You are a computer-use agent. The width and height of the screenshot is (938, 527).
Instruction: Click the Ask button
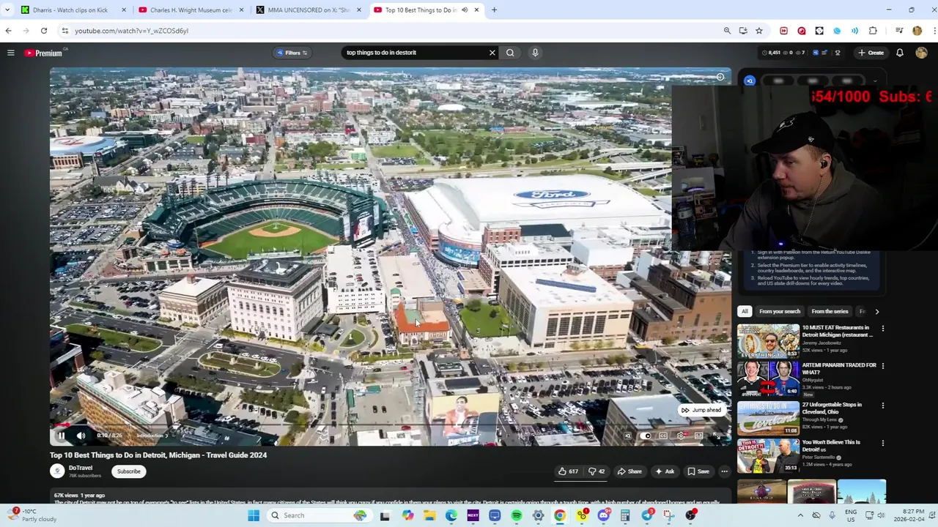(665, 471)
